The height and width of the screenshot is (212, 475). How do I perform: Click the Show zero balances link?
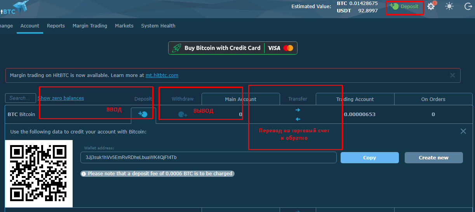coord(61,98)
